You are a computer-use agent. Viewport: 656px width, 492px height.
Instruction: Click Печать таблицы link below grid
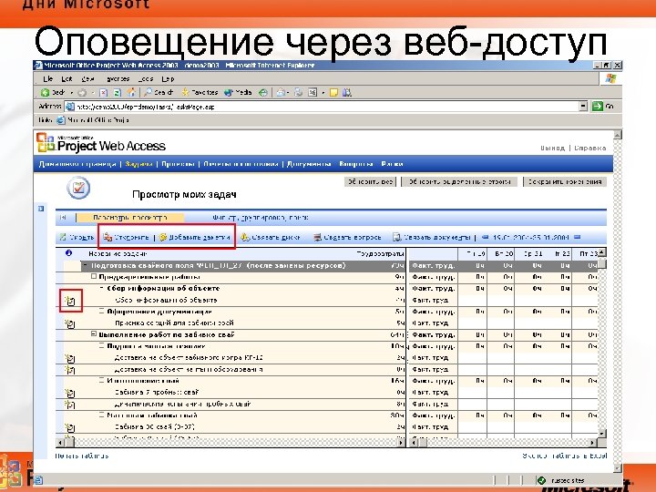82,456
